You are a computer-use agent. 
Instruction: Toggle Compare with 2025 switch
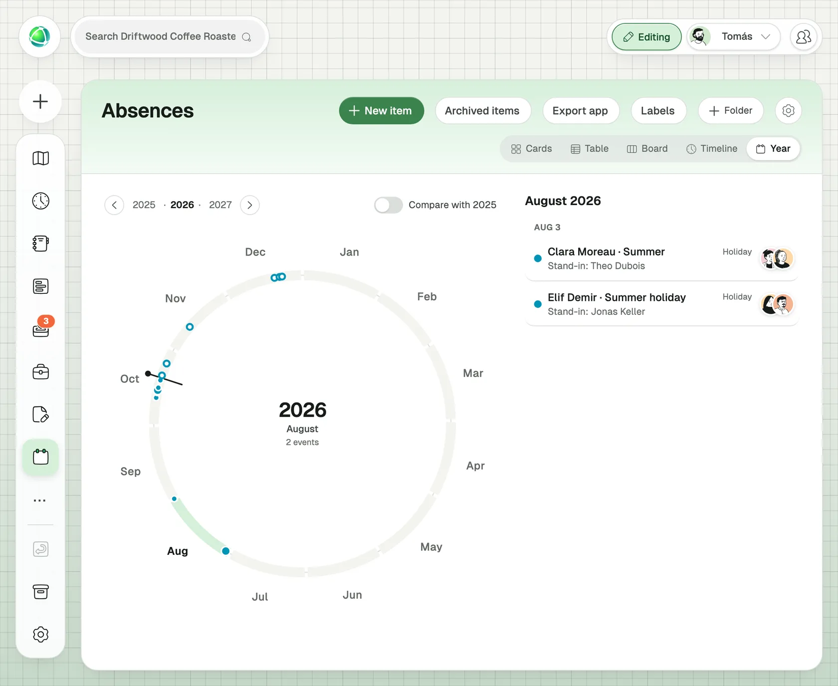coord(388,205)
